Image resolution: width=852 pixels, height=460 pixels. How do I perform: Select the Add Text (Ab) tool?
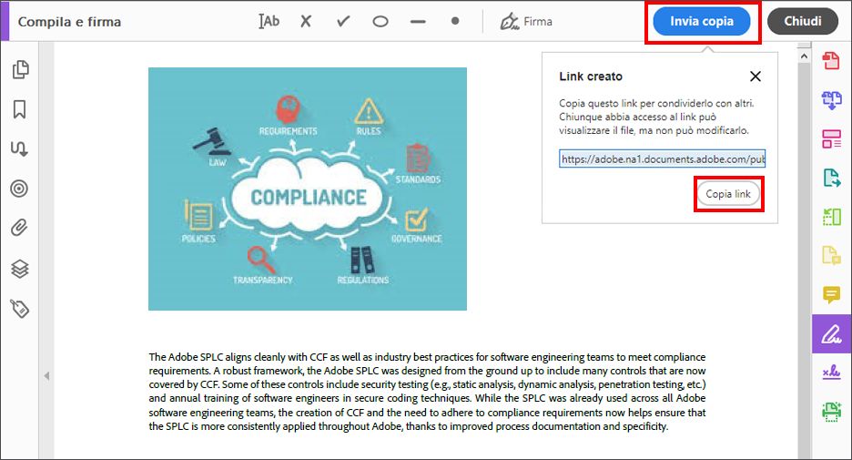click(x=269, y=21)
